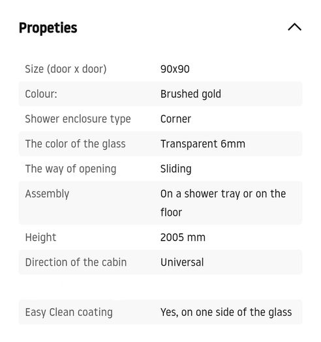Collapse the Propeties section chevron

tap(294, 27)
